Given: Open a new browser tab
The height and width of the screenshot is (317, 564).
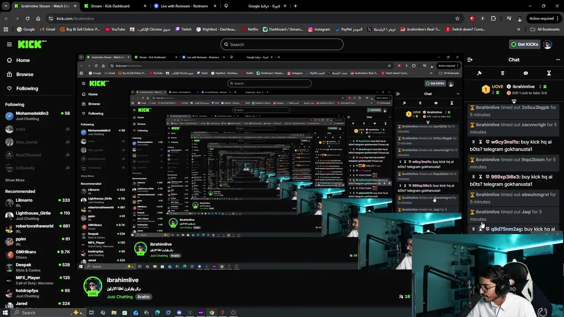Looking at the screenshot, I should (295, 6).
